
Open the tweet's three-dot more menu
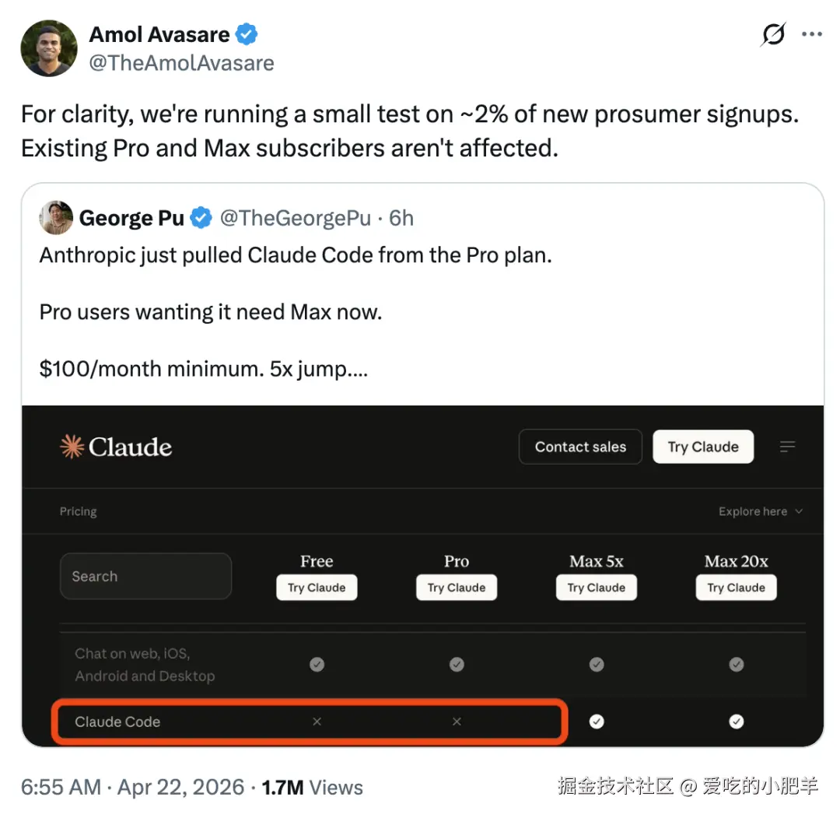[811, 35]
